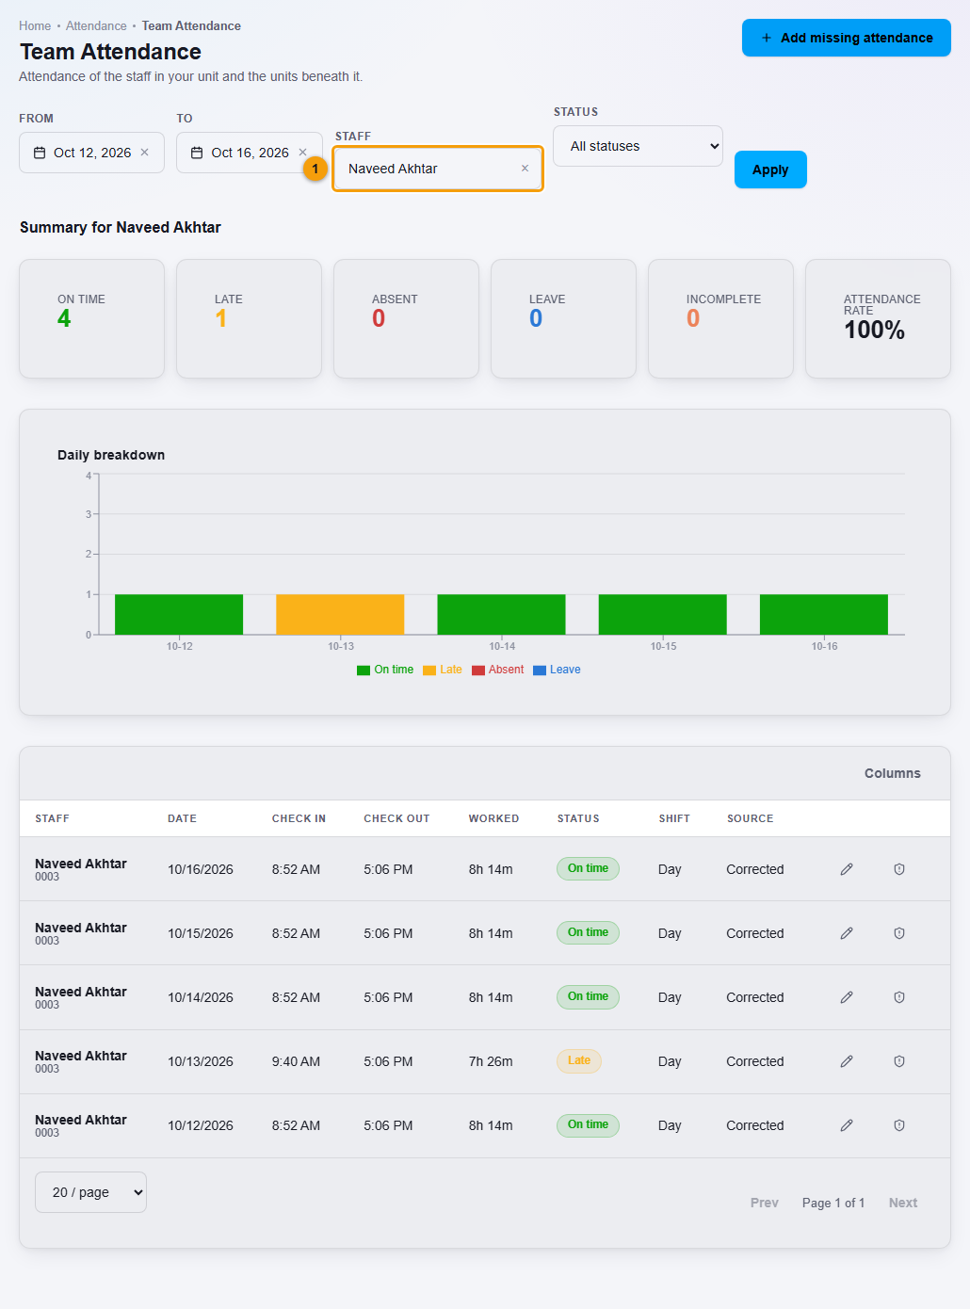This screenshot has width=970, height=1309.
Task: Click the Apply filter button
Action: pyautogui.click(x=770, y=170)
